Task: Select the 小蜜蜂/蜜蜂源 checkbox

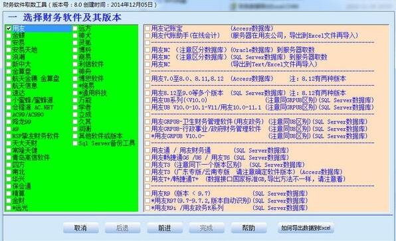Action: 9,100
